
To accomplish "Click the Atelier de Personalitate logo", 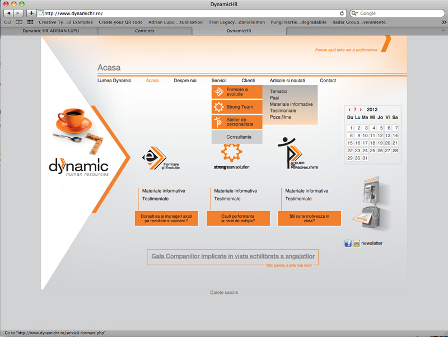I will point(297,153).
